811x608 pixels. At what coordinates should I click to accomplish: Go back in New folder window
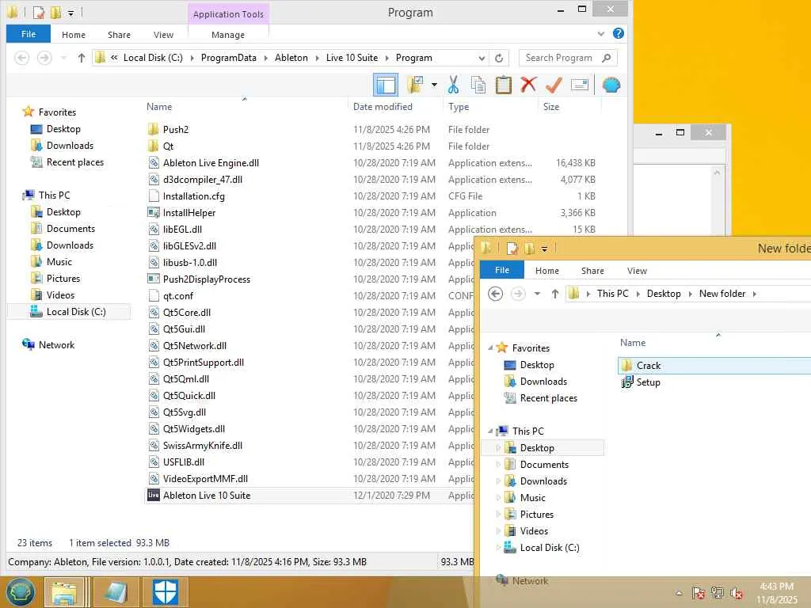(496, 294)
